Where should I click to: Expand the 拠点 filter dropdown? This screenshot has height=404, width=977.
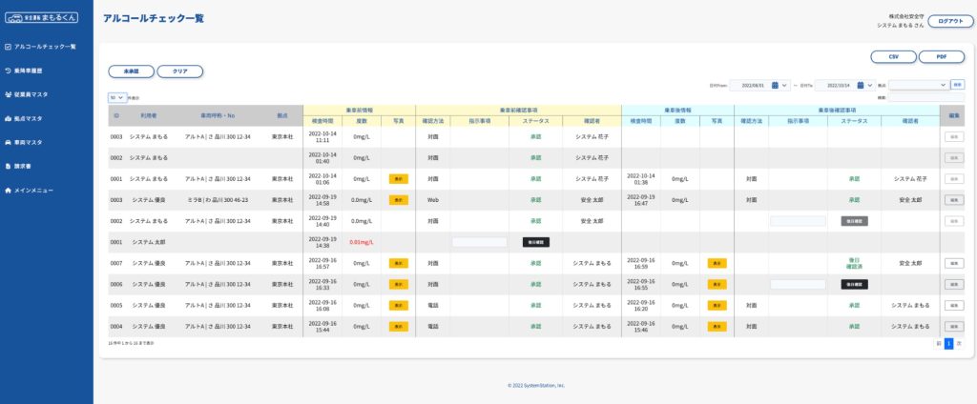tap(918, 85)
